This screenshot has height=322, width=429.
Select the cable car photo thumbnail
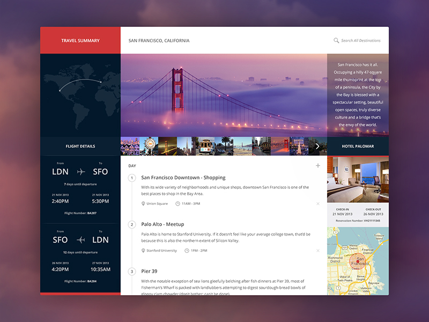(x=205, y=146)
